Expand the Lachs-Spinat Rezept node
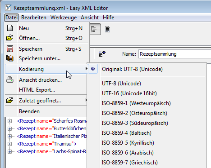The width and height of the screenshot is (211, 168). [9, 151]
